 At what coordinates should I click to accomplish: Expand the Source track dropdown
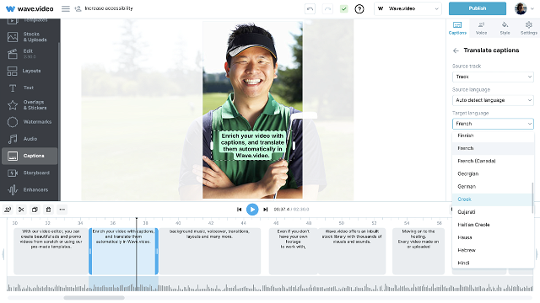tap(493, 77)
